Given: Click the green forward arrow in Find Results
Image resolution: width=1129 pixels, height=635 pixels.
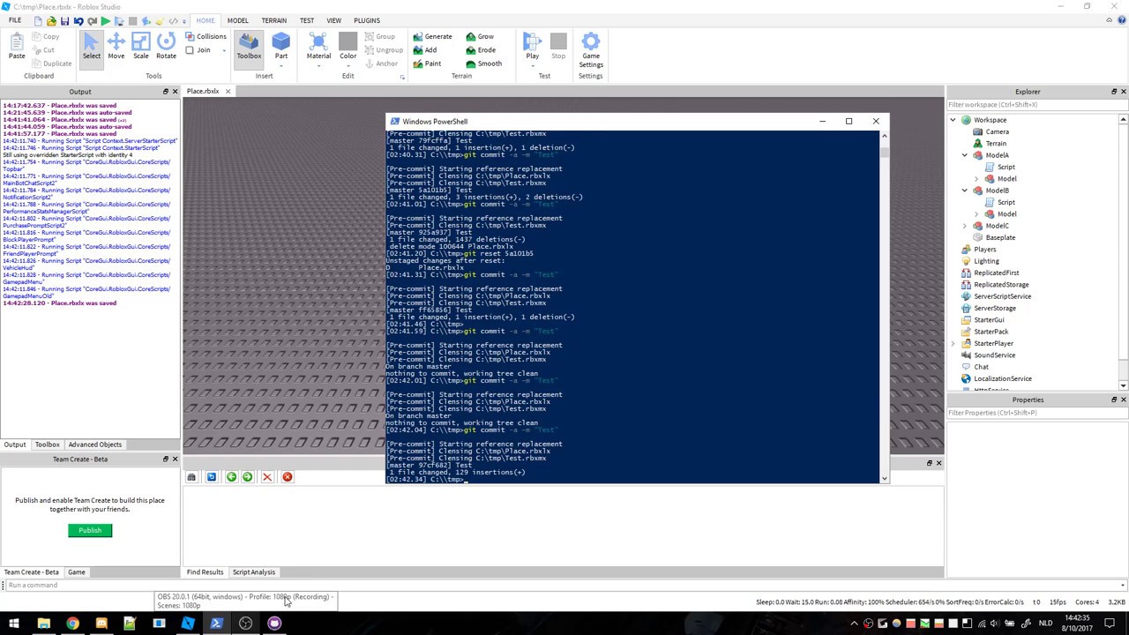Looking at the screenshot, I should pos(247,477).
